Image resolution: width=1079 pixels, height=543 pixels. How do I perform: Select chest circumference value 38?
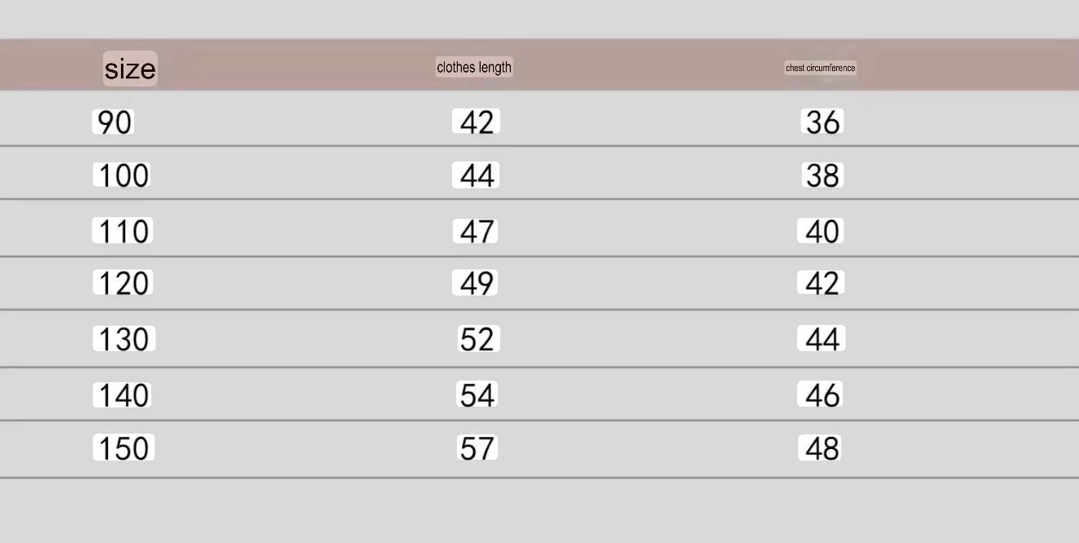coord(822,176)
